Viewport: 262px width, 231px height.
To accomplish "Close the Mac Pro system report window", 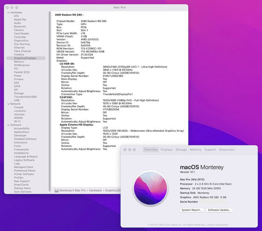I will point(7,8).
